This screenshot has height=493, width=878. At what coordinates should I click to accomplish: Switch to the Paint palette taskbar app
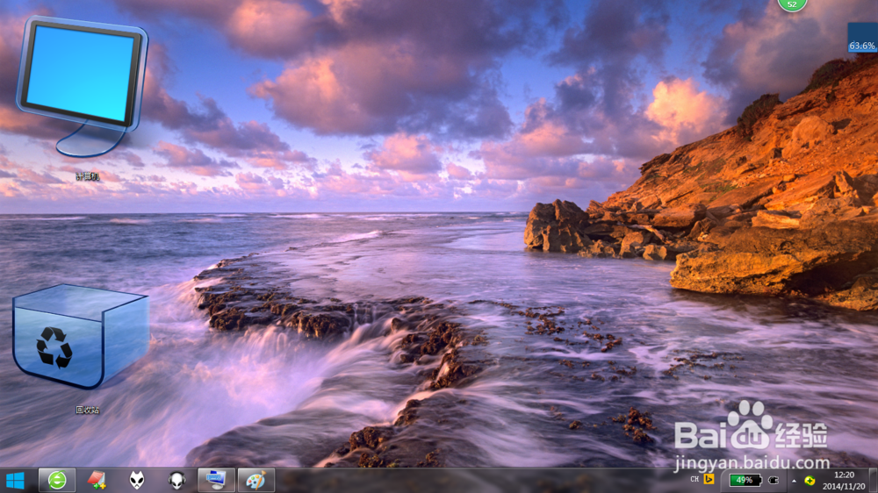click(255, 480)
